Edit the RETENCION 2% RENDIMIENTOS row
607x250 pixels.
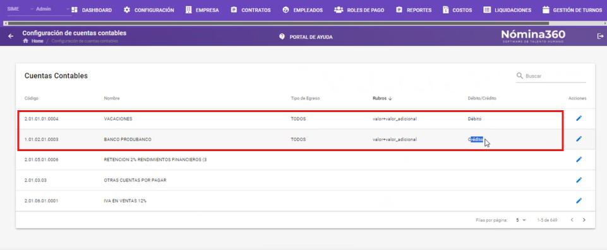(x=579, y=159)
